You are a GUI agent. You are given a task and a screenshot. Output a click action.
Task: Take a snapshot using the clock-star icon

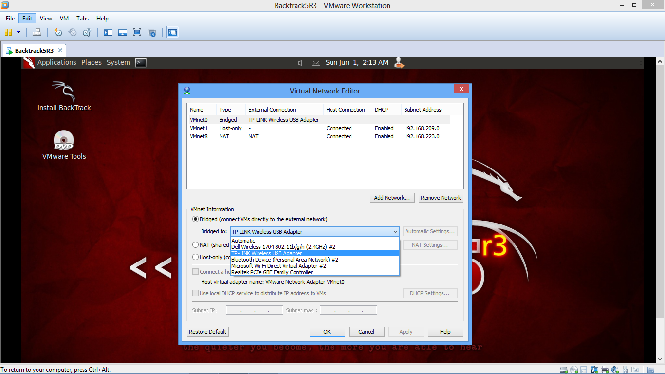pyautogui.click(x=58, y=32)
